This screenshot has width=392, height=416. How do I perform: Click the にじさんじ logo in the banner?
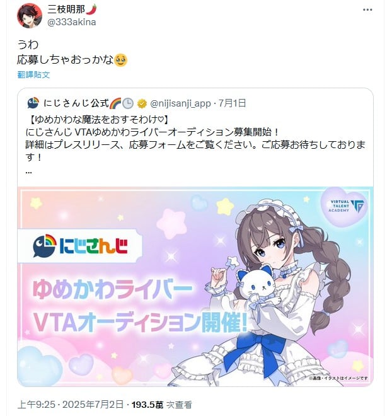(x=80, y=246)
